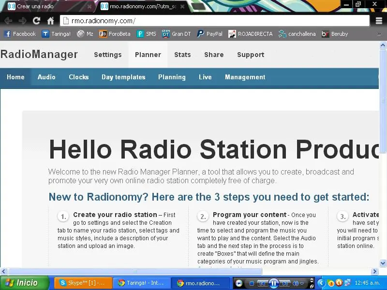Image resolution: width=387 pixels, height=290 pixels.
Task: Go to browser home page icon
Action: pyautogui.click(x=51, y=21)
